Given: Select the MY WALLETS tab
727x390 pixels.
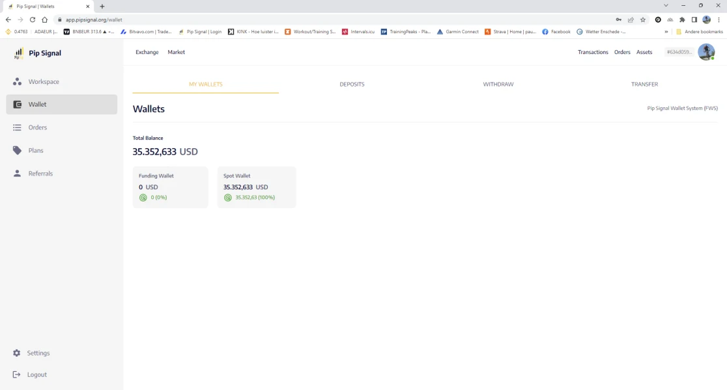Looking at the screenshot, I should [x=205, y=84].
